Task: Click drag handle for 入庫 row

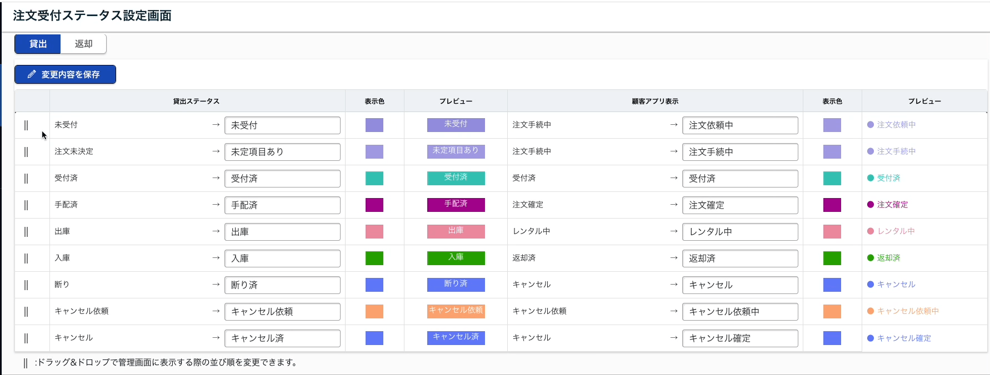Action: click(x=26, y=259)
